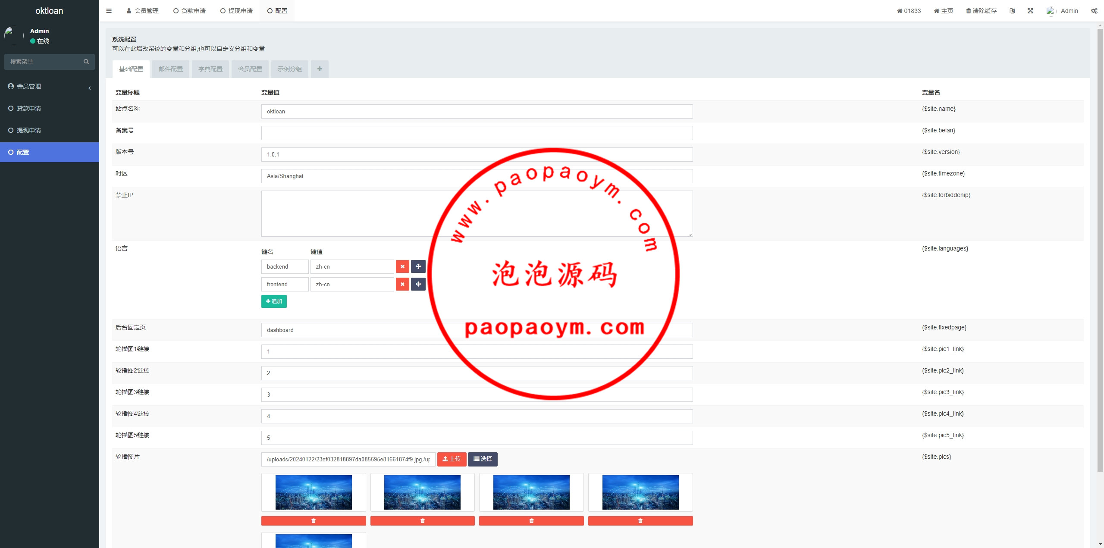Open the 示例分组 config tab
Screen dimensions: 1104x548
pyautogui.click(x=290, y=69)
